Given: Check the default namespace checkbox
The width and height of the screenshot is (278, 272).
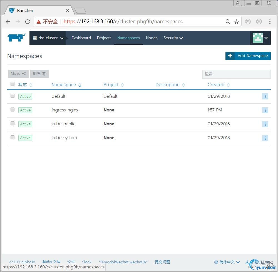Looking at the screenshot, I should click(x=13, y=96).
